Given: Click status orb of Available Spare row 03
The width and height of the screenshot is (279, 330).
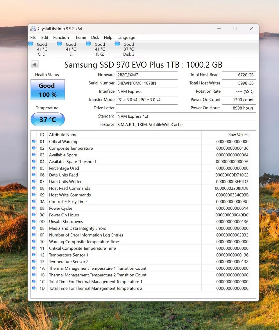Looking at the screenshot, I should (x=34, y=155).
